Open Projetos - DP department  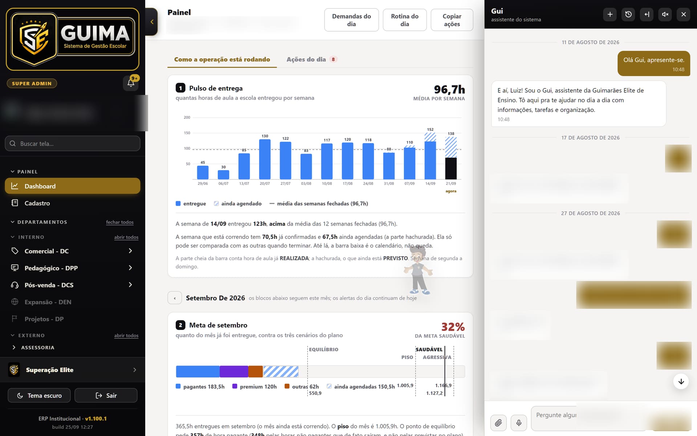coord(73,319)
